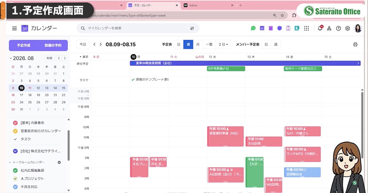Open the app launcher grid icon

tap(306, 28)
